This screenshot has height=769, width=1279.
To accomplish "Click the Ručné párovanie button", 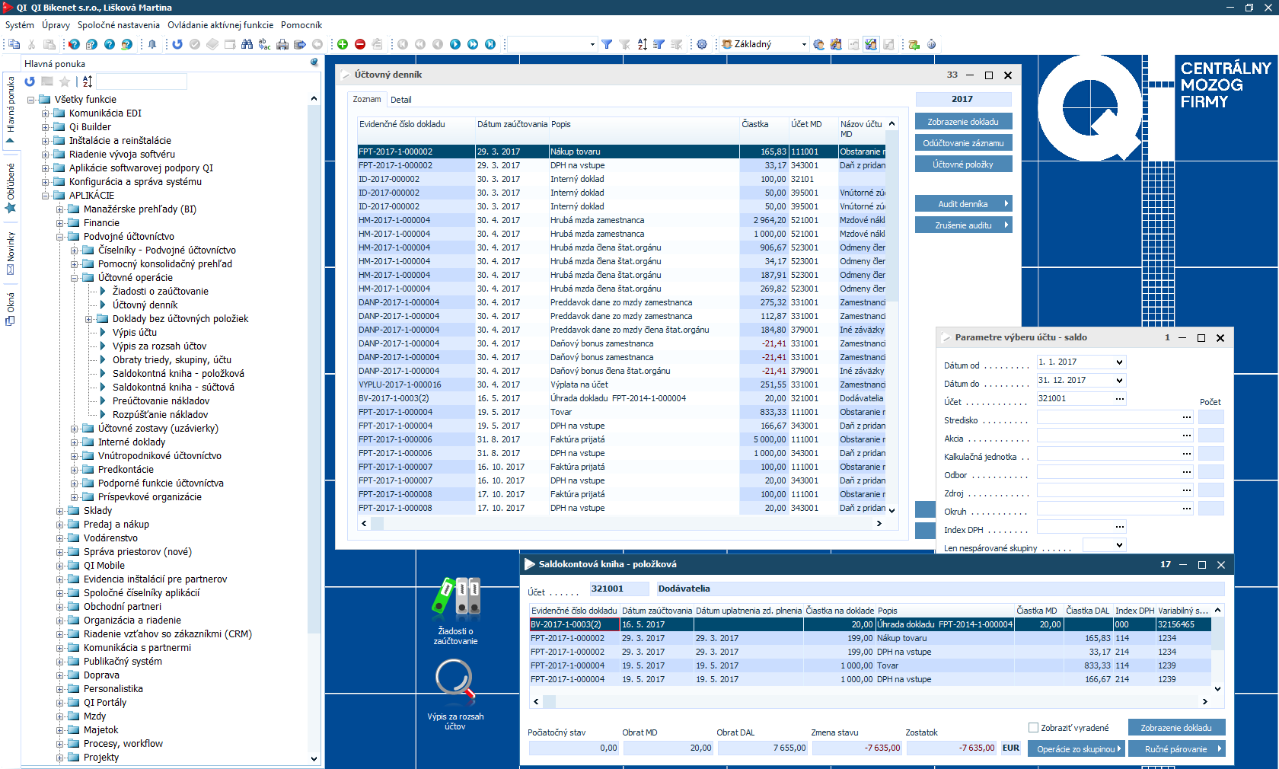I will (x=1176, y=749).
